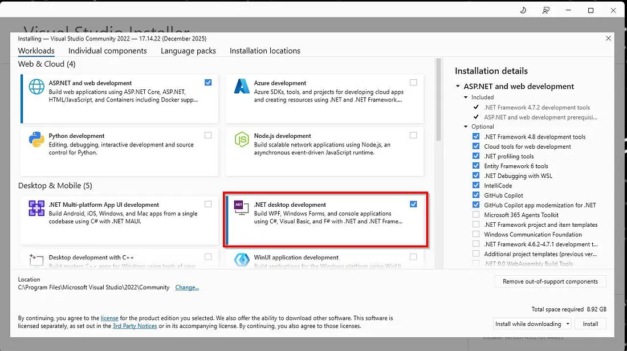Click the WinUI application development icon

[x=242, y=259]
